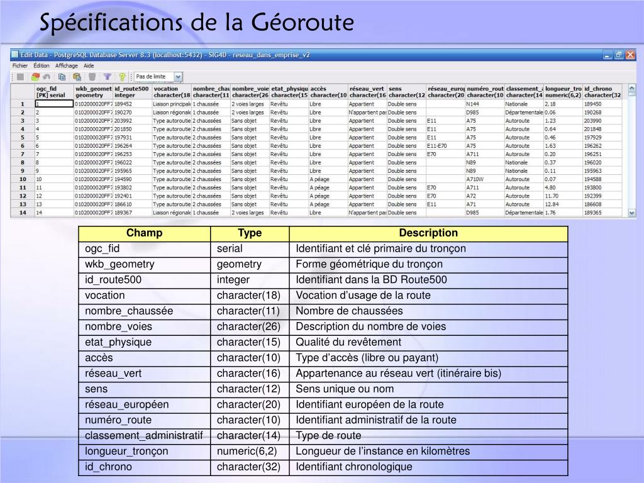The height and width of the screenshot is (483, 644).
Task: Click the id_route500 cell '194590'
Action: 132,179
